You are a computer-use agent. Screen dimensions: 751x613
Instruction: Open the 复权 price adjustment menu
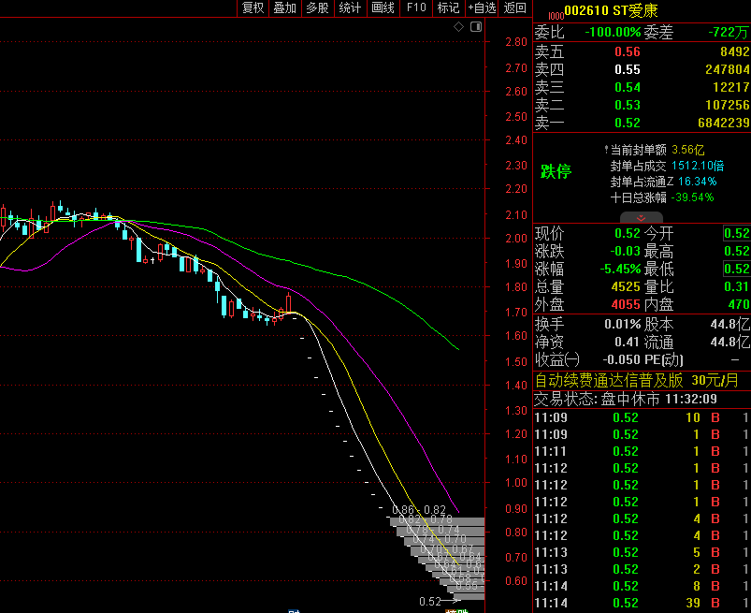tap(253, 8)
